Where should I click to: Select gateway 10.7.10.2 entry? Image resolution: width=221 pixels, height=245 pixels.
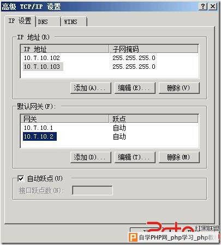tap(109, 136)
